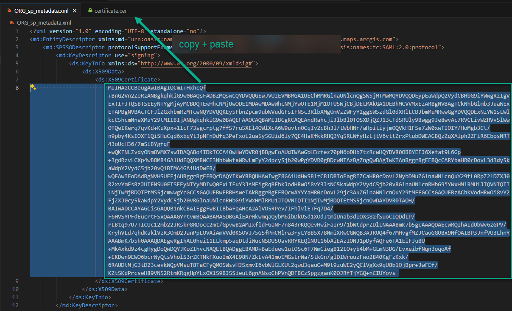Screen dimensions: 512x311
Task: Click the closing /ds:X509Data tag
Action: click(x=105, y=289)
